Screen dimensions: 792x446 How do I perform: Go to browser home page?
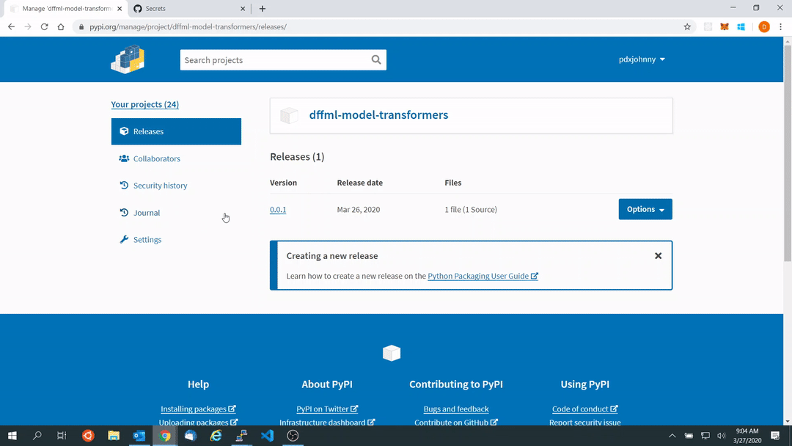pyautogui.click(x=61, y=26)
